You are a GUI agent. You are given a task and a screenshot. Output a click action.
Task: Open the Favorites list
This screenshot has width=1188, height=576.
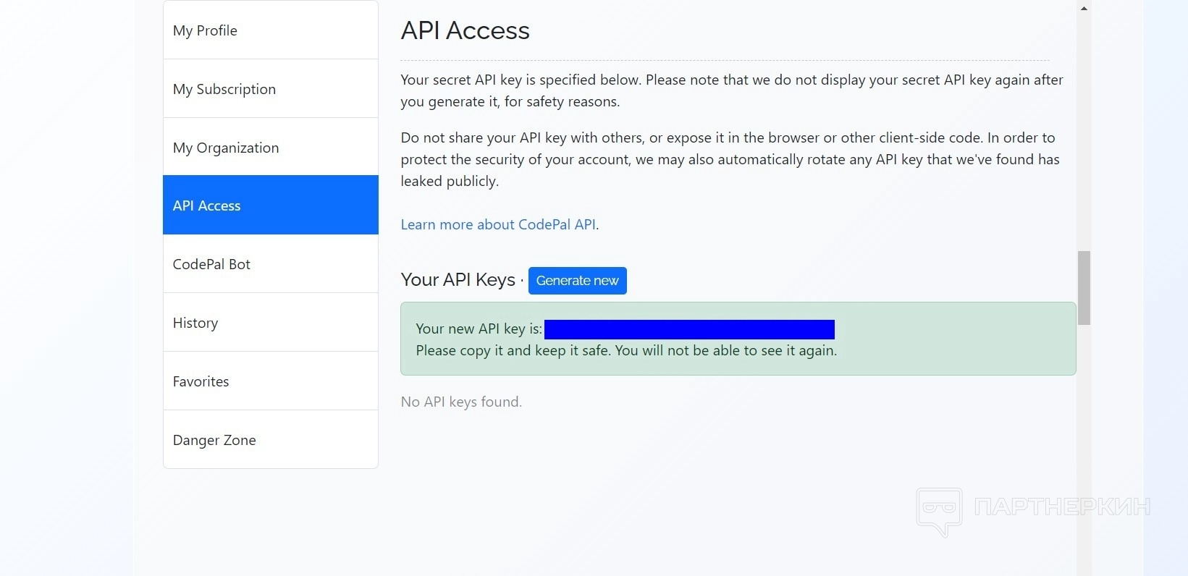[271, 381]
